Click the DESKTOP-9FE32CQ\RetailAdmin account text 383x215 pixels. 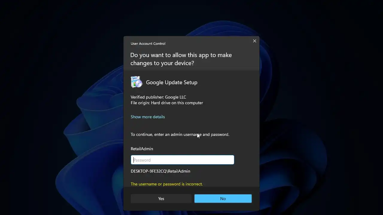[160, 171]
